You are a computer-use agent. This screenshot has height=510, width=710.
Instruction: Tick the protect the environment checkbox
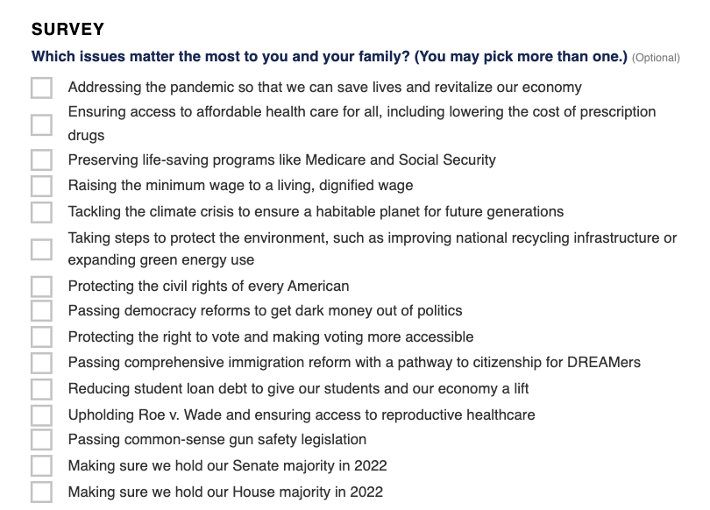pyautogui.click(x=41, y=249)
